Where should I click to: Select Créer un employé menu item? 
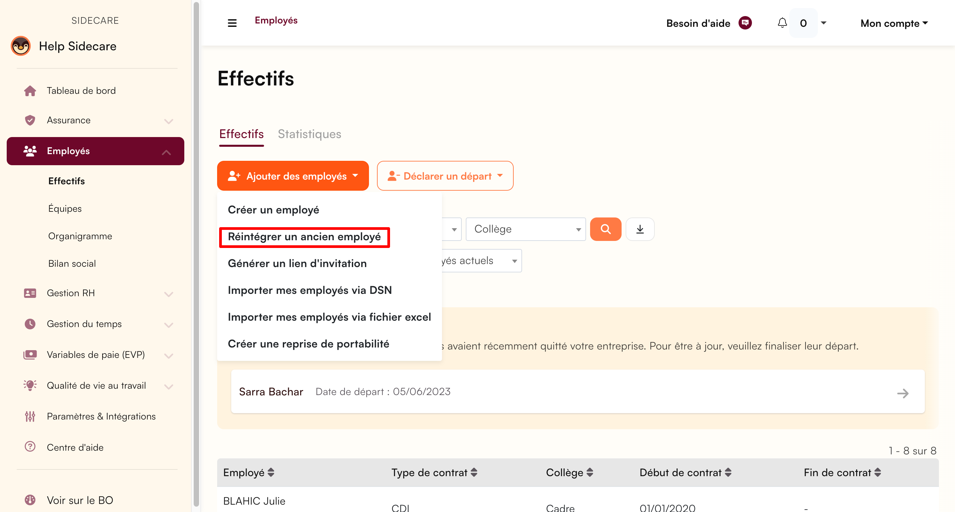pyautogui.click(x=273, y=209)
